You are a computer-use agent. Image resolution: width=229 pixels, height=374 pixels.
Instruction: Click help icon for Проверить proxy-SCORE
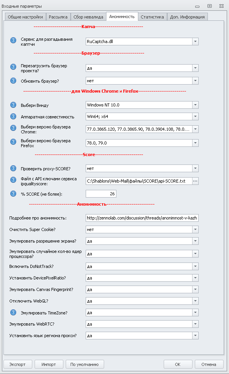click(x=13, y=168)
